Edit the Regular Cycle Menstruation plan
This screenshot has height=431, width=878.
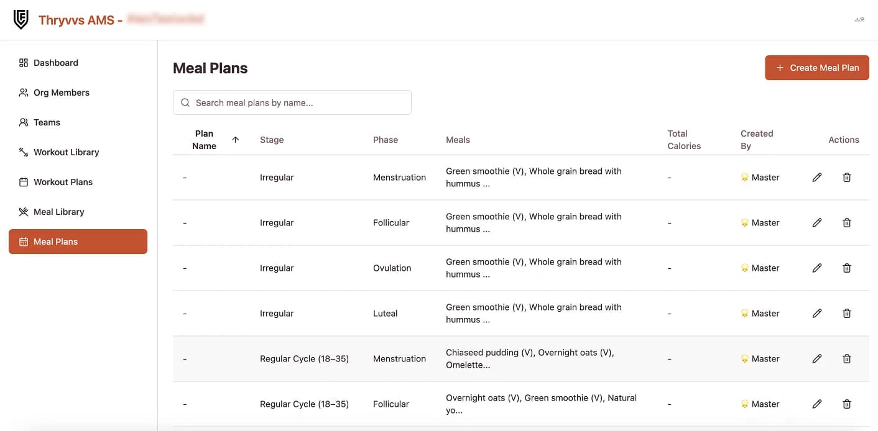817,359
